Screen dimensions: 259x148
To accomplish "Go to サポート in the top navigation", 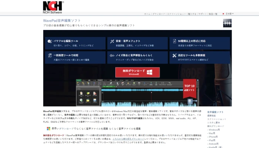I will coord(202,14).
